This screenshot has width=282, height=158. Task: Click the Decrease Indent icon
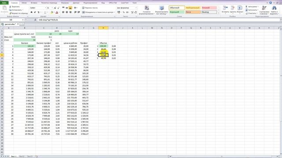click(75, 12)
